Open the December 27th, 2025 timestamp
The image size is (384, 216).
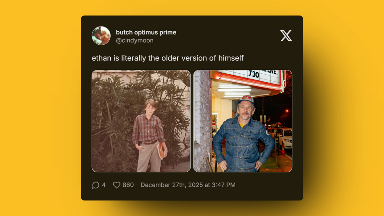pos(188,185)
